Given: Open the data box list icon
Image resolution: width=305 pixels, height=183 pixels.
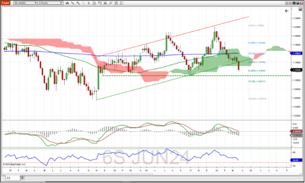Looking at the screenshot, I should (121, 3).
